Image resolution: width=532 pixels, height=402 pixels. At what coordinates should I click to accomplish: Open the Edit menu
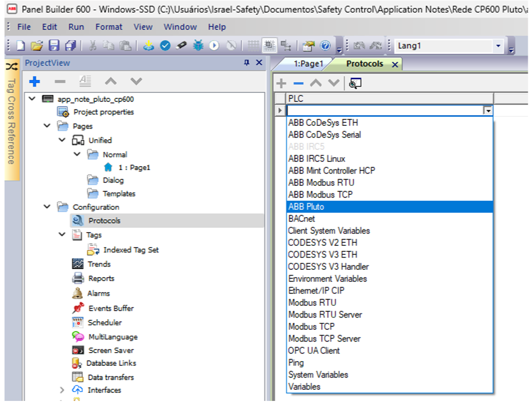[x=49, y=27]
